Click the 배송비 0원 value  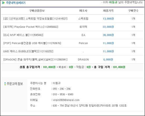(71, 67)
